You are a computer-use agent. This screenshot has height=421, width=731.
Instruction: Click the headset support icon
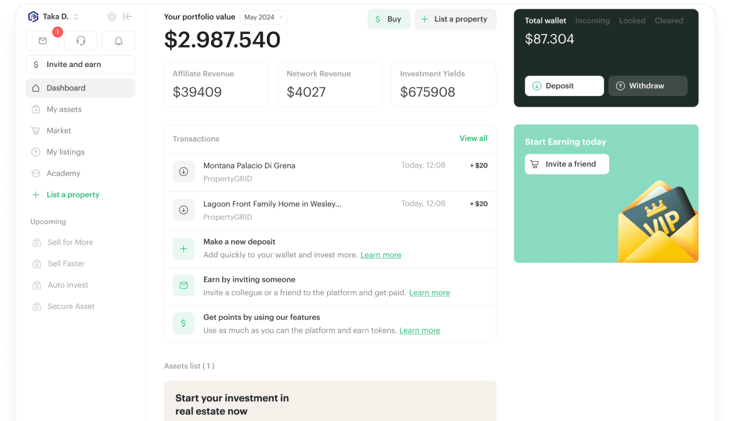[x=80, y=41]
